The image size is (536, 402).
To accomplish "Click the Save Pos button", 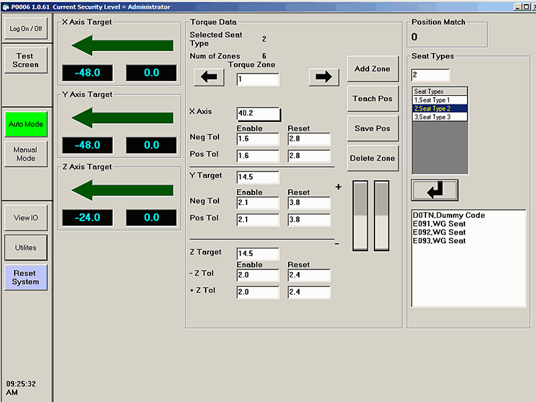I will pos(373,128).
